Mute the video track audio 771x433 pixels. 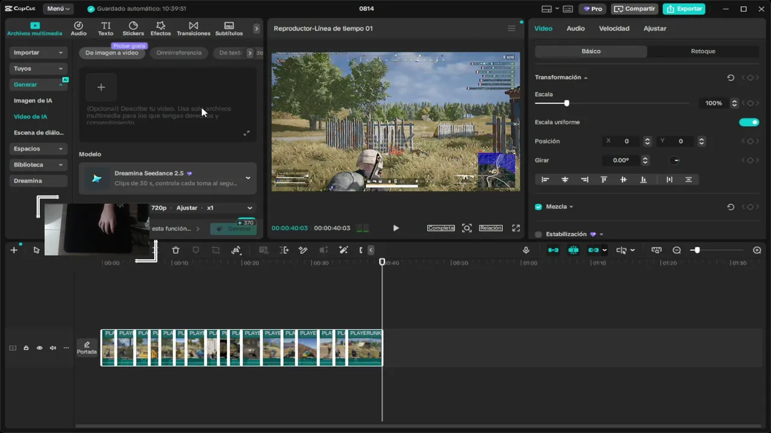(53, 348)
